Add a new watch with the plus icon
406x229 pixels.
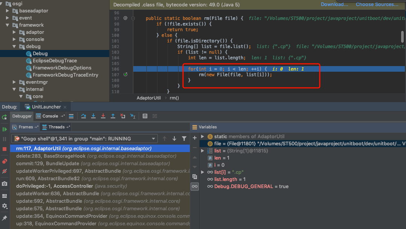coord(195,138)
